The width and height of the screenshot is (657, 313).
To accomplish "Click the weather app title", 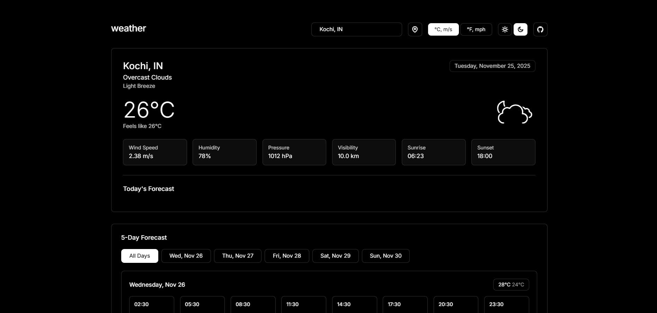I will coord(128,28).
